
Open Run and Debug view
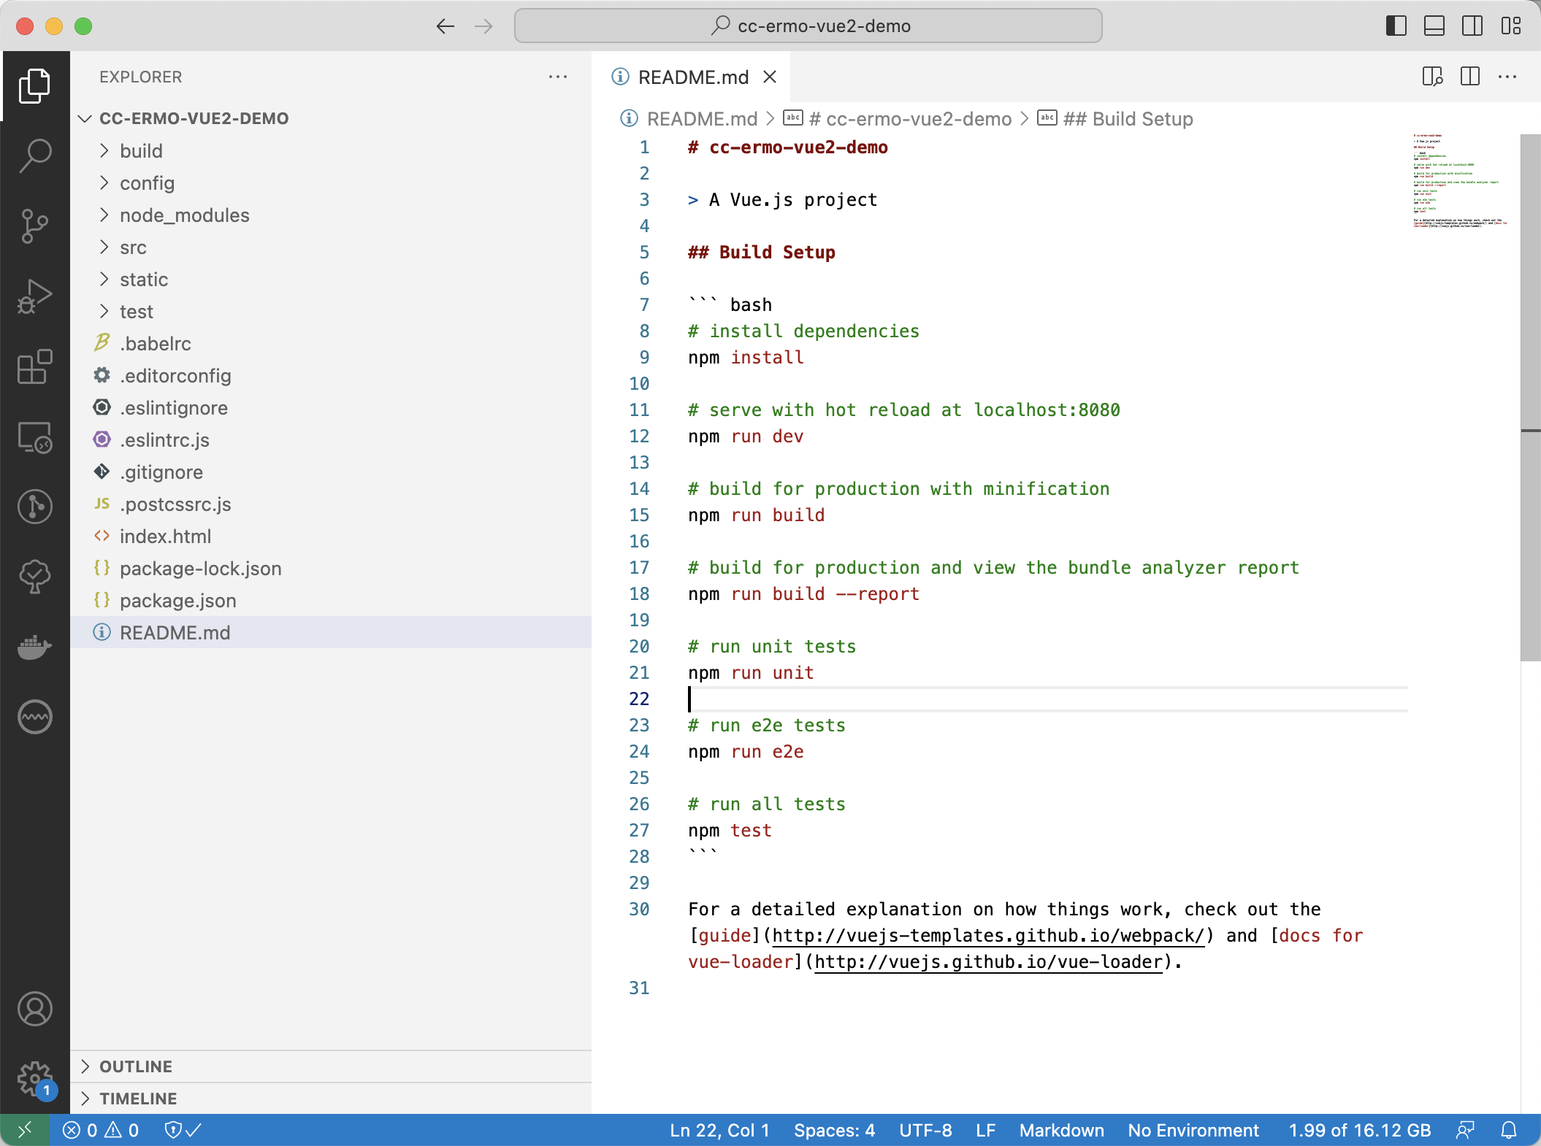click(35, 296)
